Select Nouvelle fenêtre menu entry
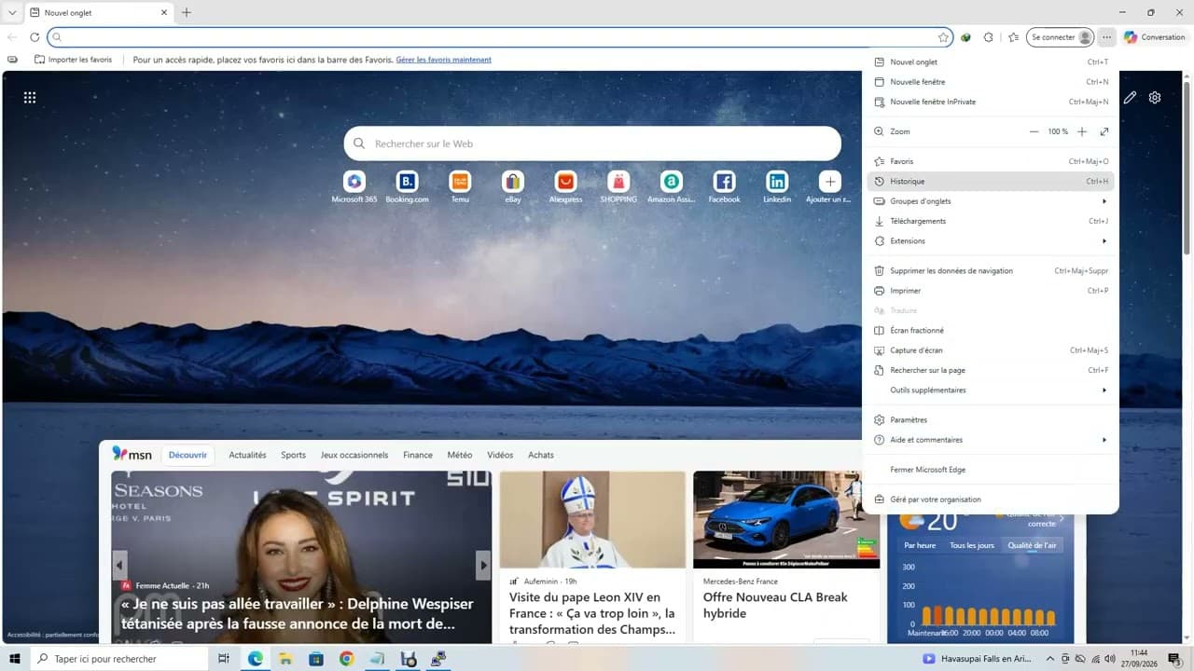Viewport: 1194px width, 671px height. point(991,82)
